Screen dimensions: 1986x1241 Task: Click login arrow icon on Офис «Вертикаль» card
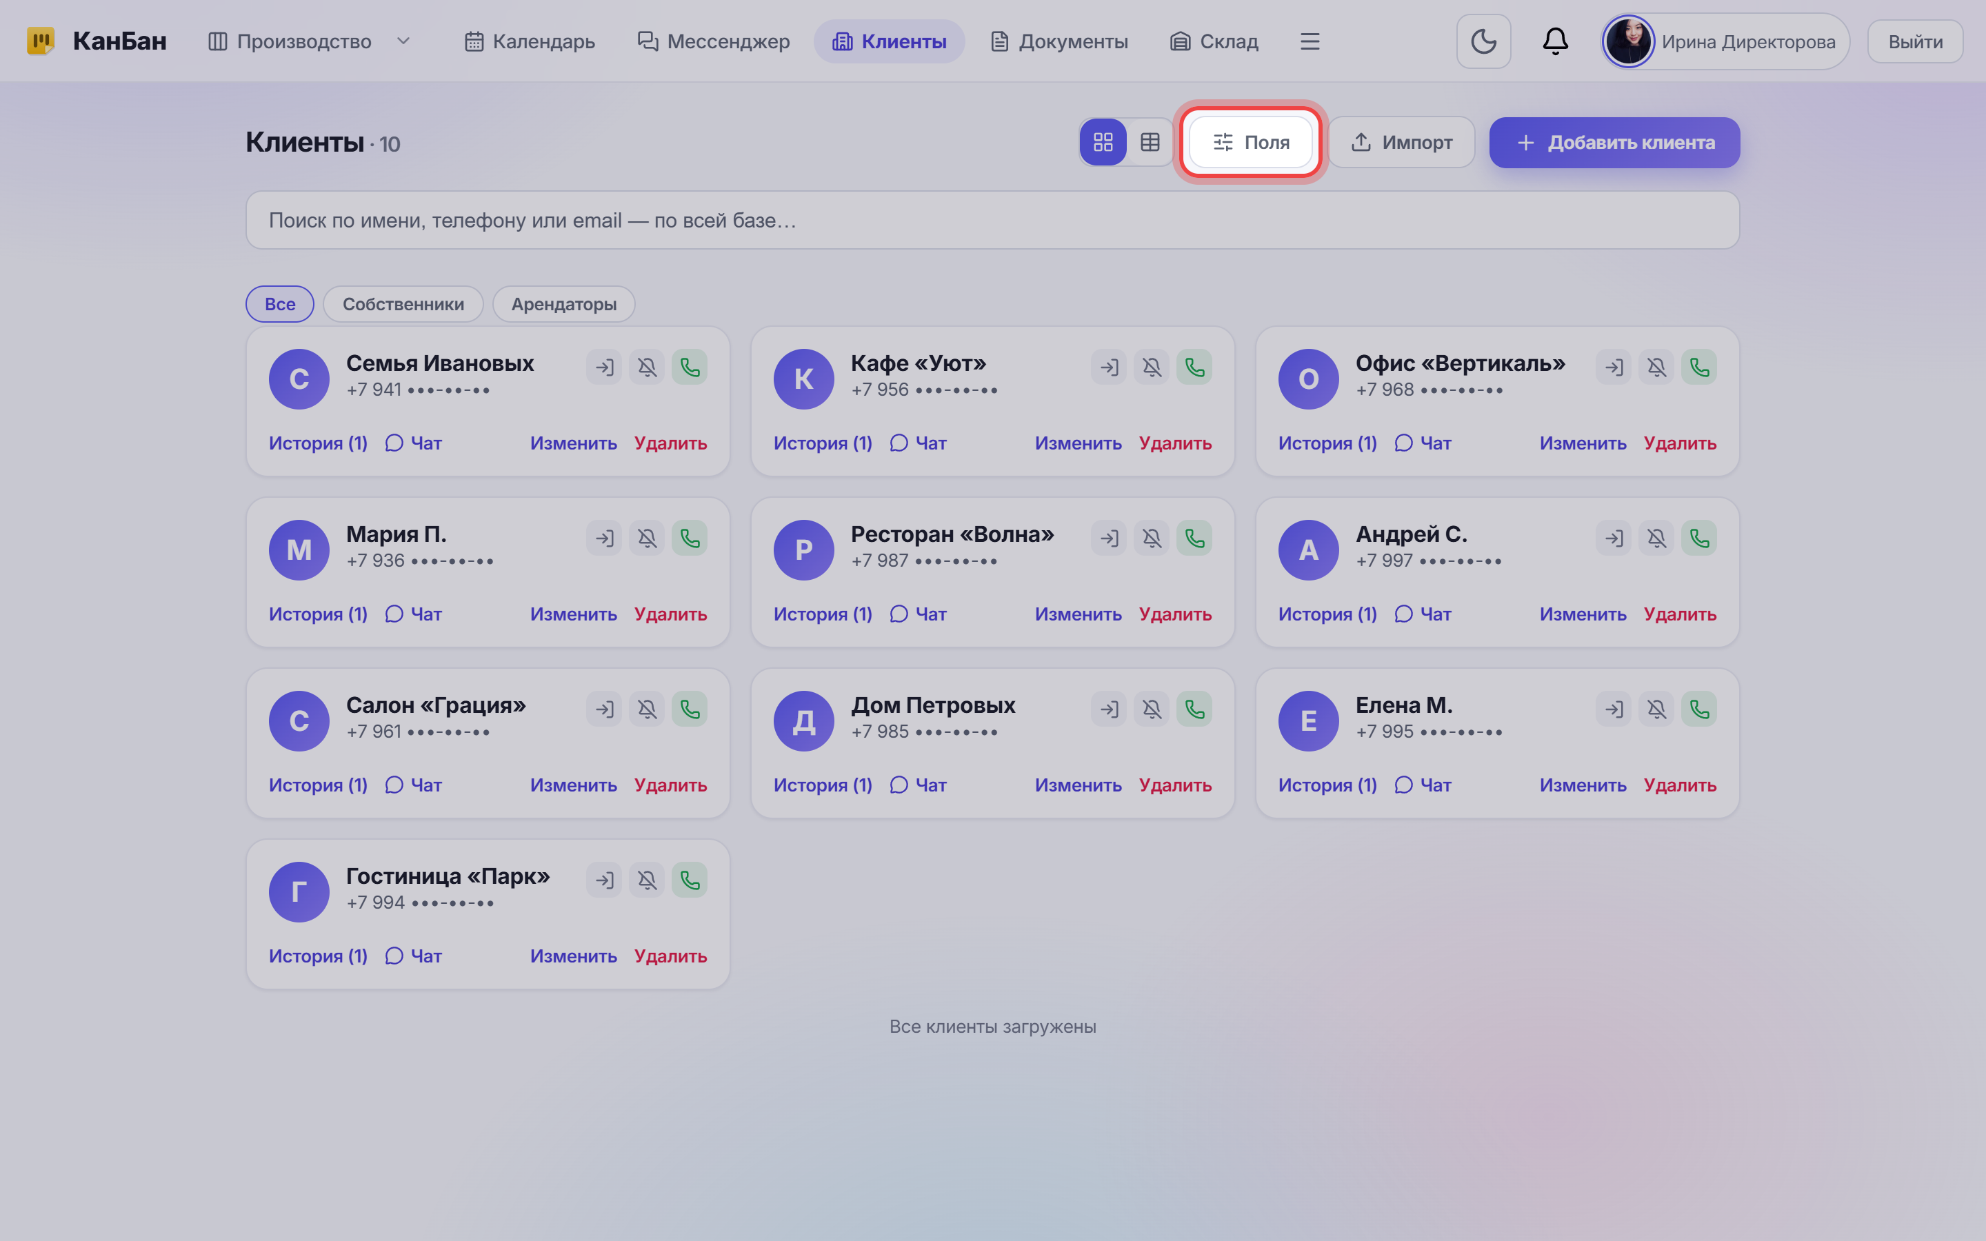[x=1614, y=367]
